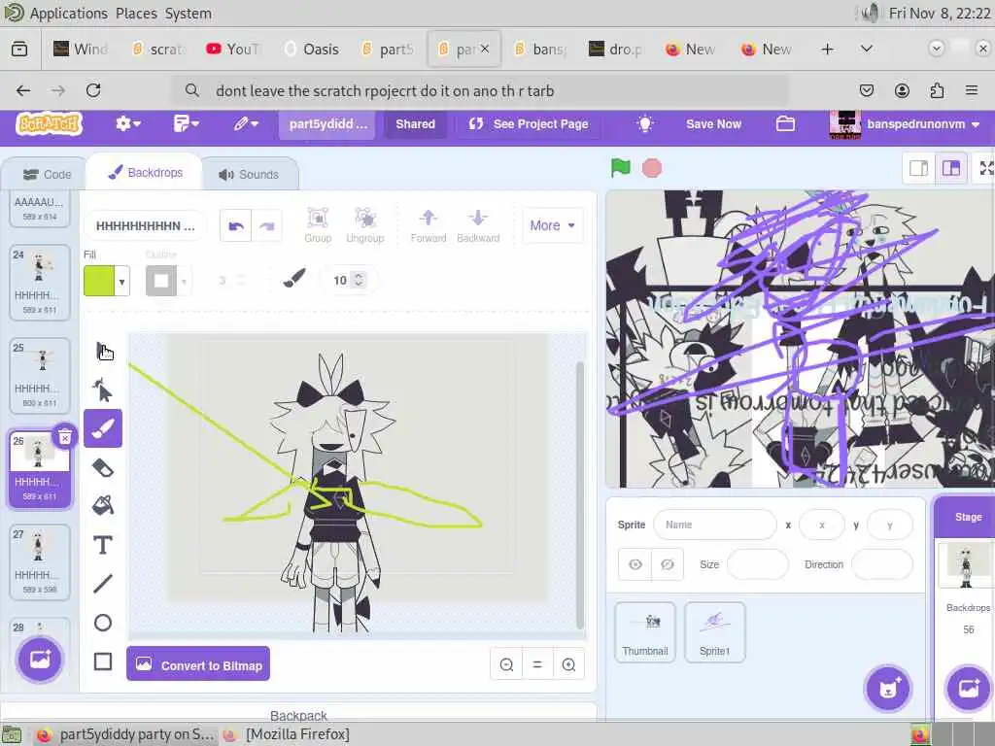
Task: Send selection Backward
Action: point(478,225)
